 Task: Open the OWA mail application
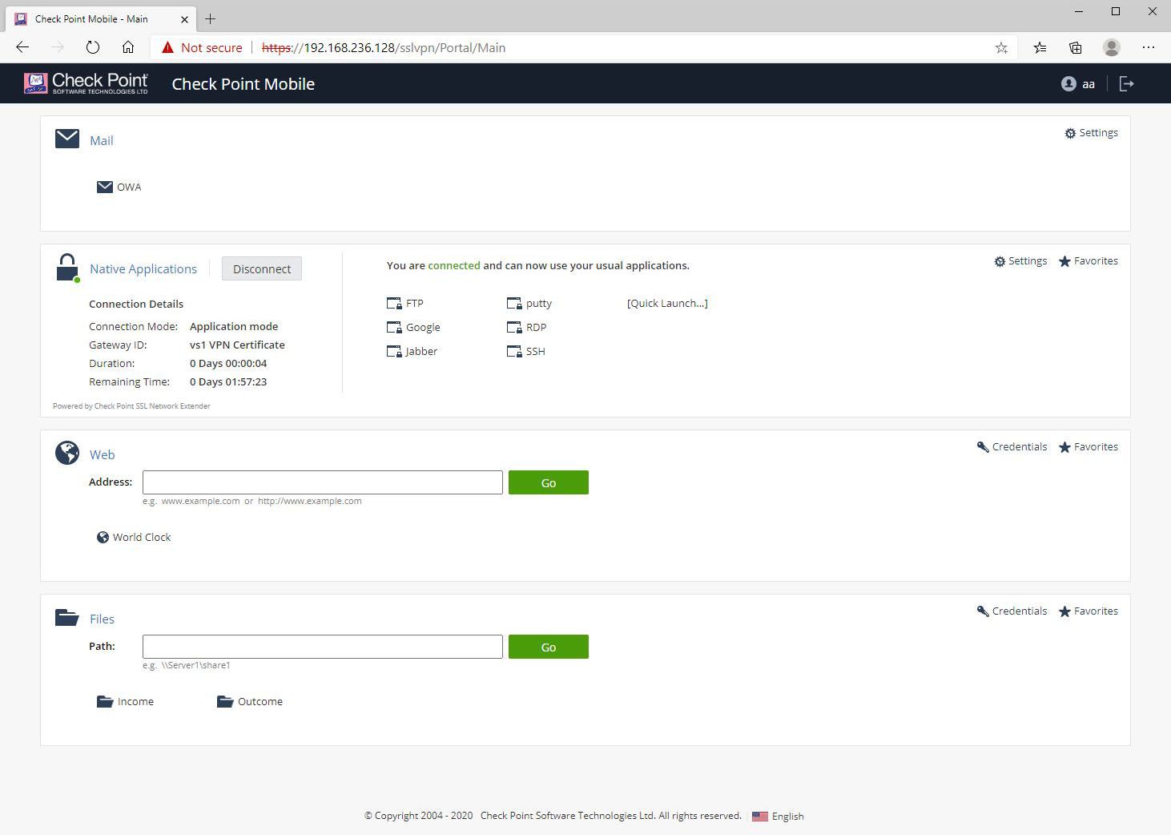click(x=129, y=187)
